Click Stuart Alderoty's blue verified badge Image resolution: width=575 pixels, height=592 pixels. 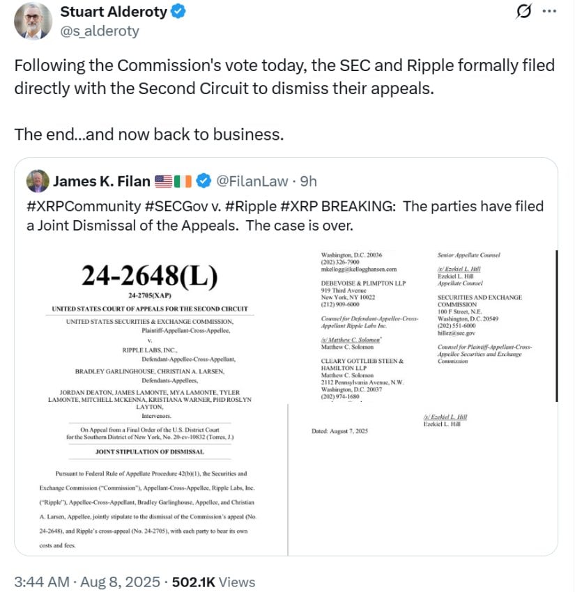click(178, 12)
